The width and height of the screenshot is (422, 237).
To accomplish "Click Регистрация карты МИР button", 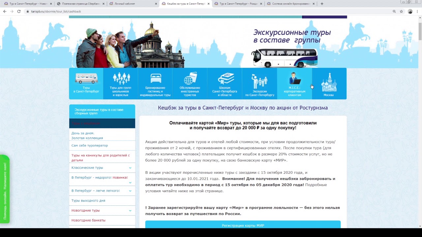I will [x=243, y=225].
